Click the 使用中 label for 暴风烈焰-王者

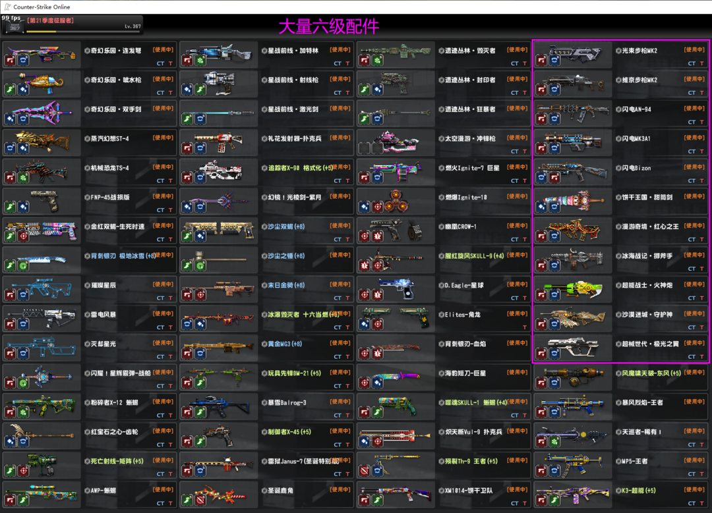click(694, 402)
